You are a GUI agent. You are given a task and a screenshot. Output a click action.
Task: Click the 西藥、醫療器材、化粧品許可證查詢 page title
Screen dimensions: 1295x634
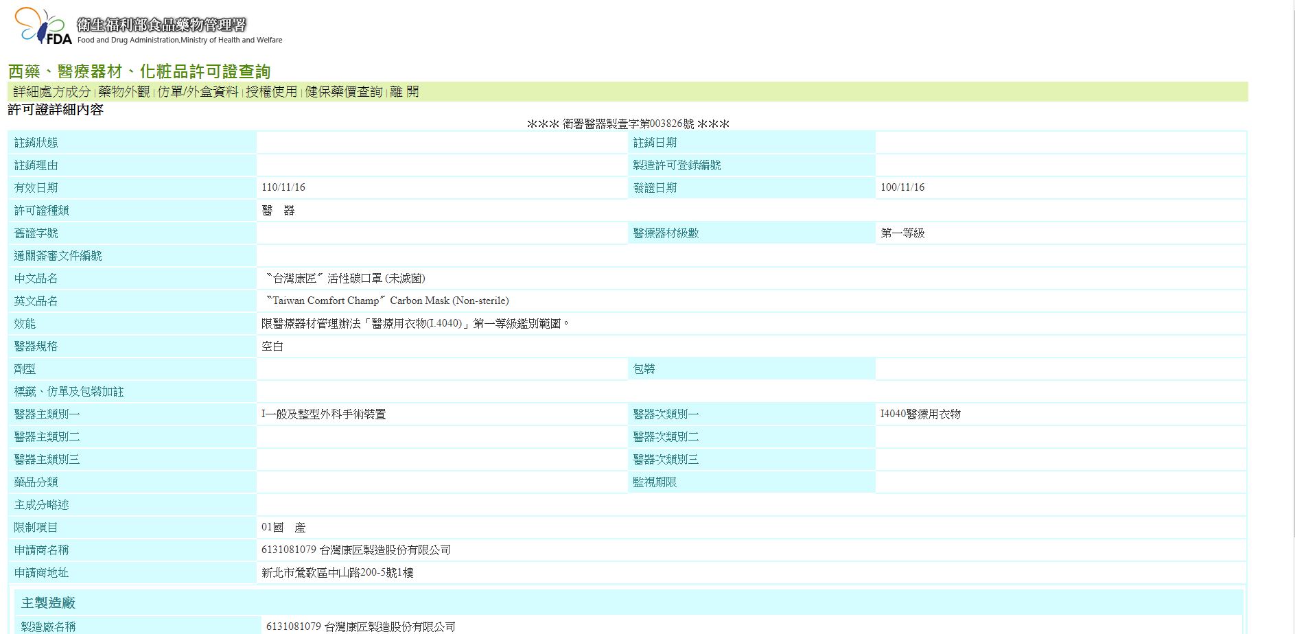(x=139, y=71)
